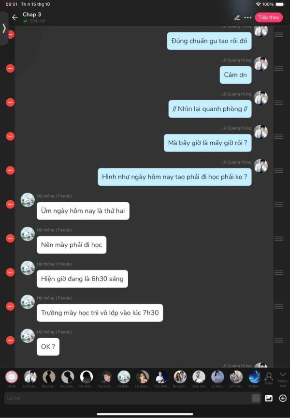Grab the reorder handle beside 'Cảm ơn'
The width and height of the screenshot is (290, 418).
pos(279,69)
